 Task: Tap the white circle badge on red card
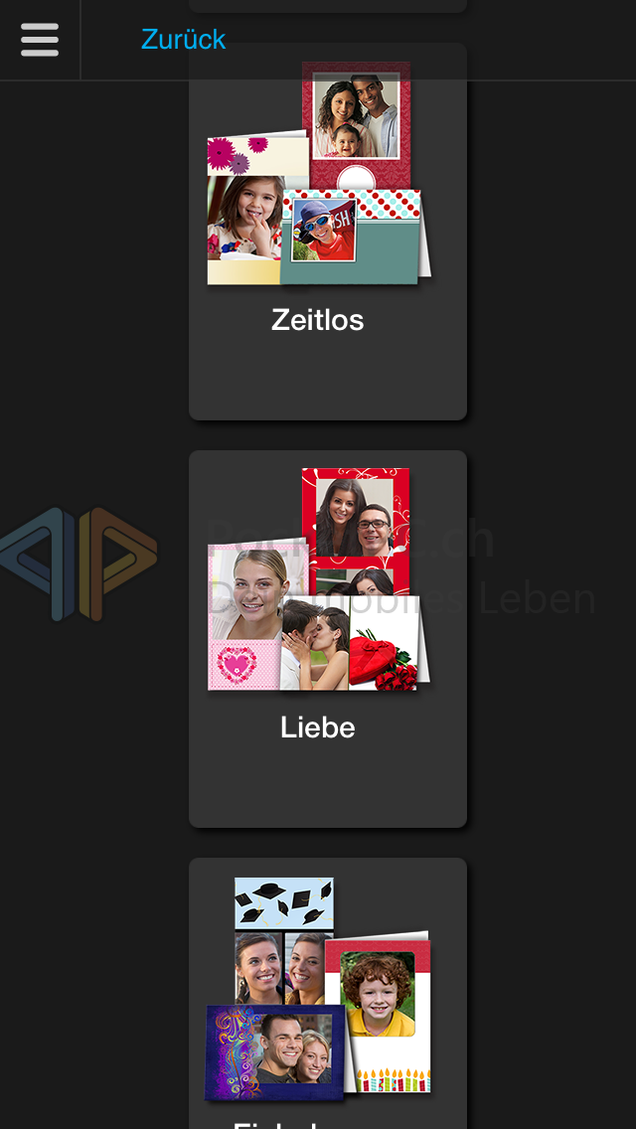(x=356, y=177)
